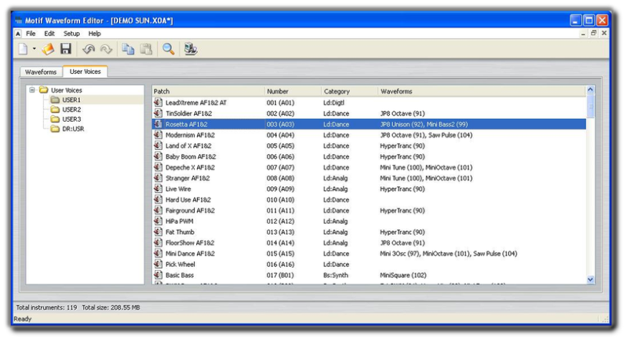The height and width of the screenshot is (343, 629).
Task: Click waveform text JP8 Octave (91), Saw Pulse (104)
Action: (426, 135)
